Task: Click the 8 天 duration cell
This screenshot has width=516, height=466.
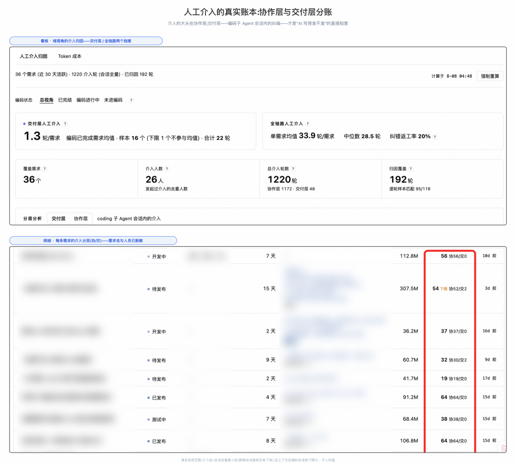Action: 271,441
